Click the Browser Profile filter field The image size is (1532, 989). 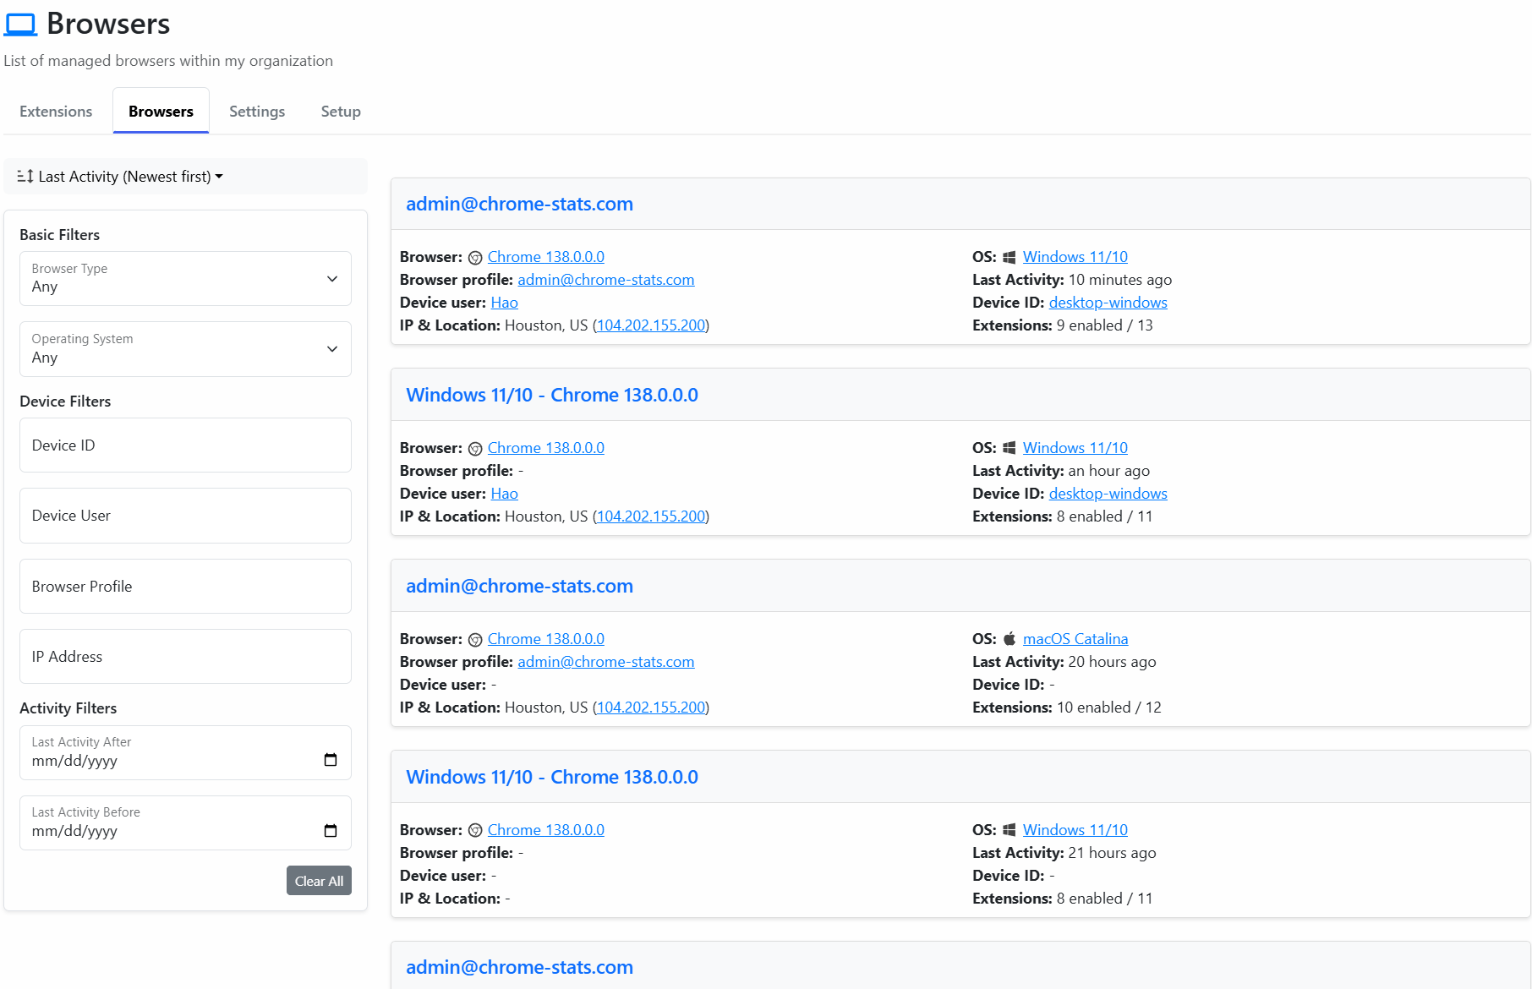pos(185,587)
